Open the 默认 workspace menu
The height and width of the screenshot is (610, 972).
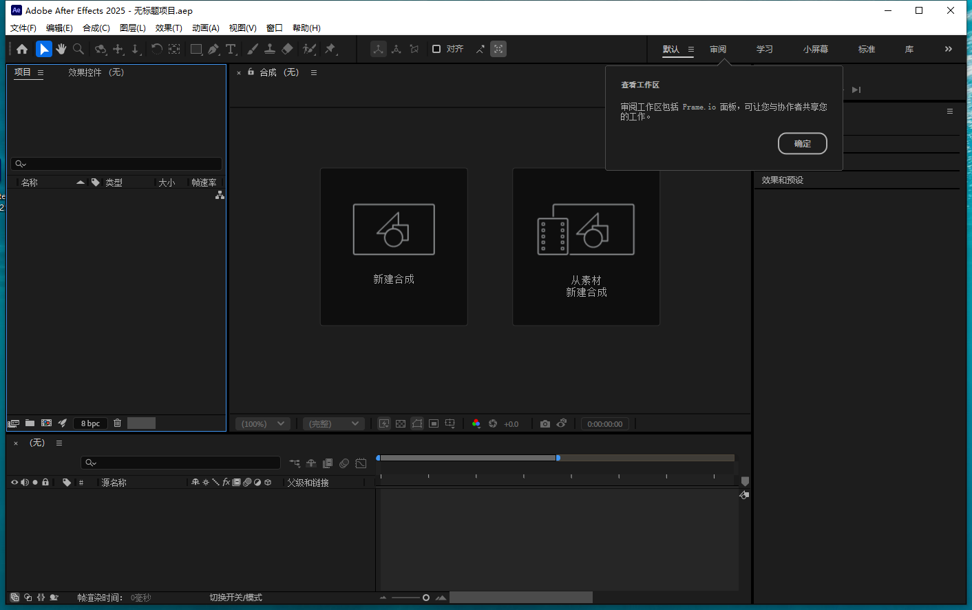click(x=691, y=50)
